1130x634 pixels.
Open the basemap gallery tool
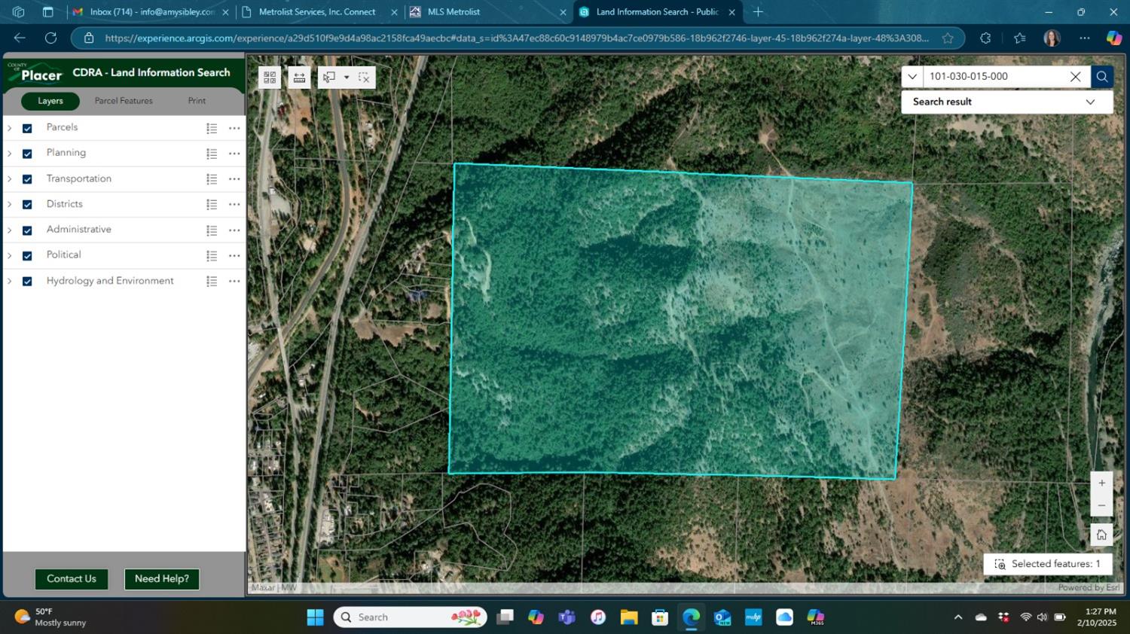tap(270, 78)
